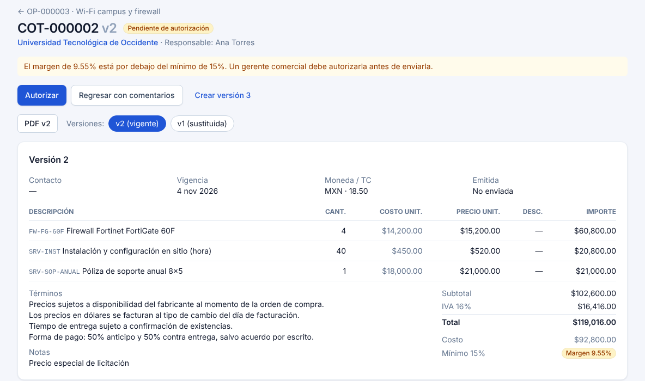Click quantity 40 in installation row
The height and width of the screenshot is (381, 645).
pyautogui.click(x=341, y=251)
